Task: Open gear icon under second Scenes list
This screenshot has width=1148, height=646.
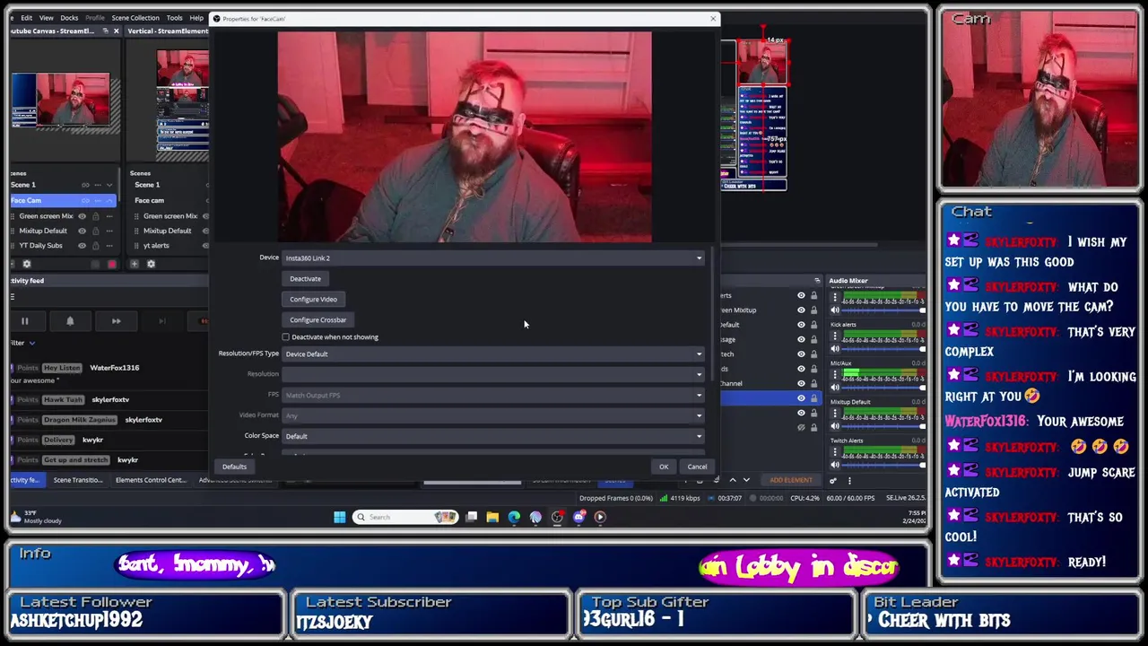Action: point(151,264)
